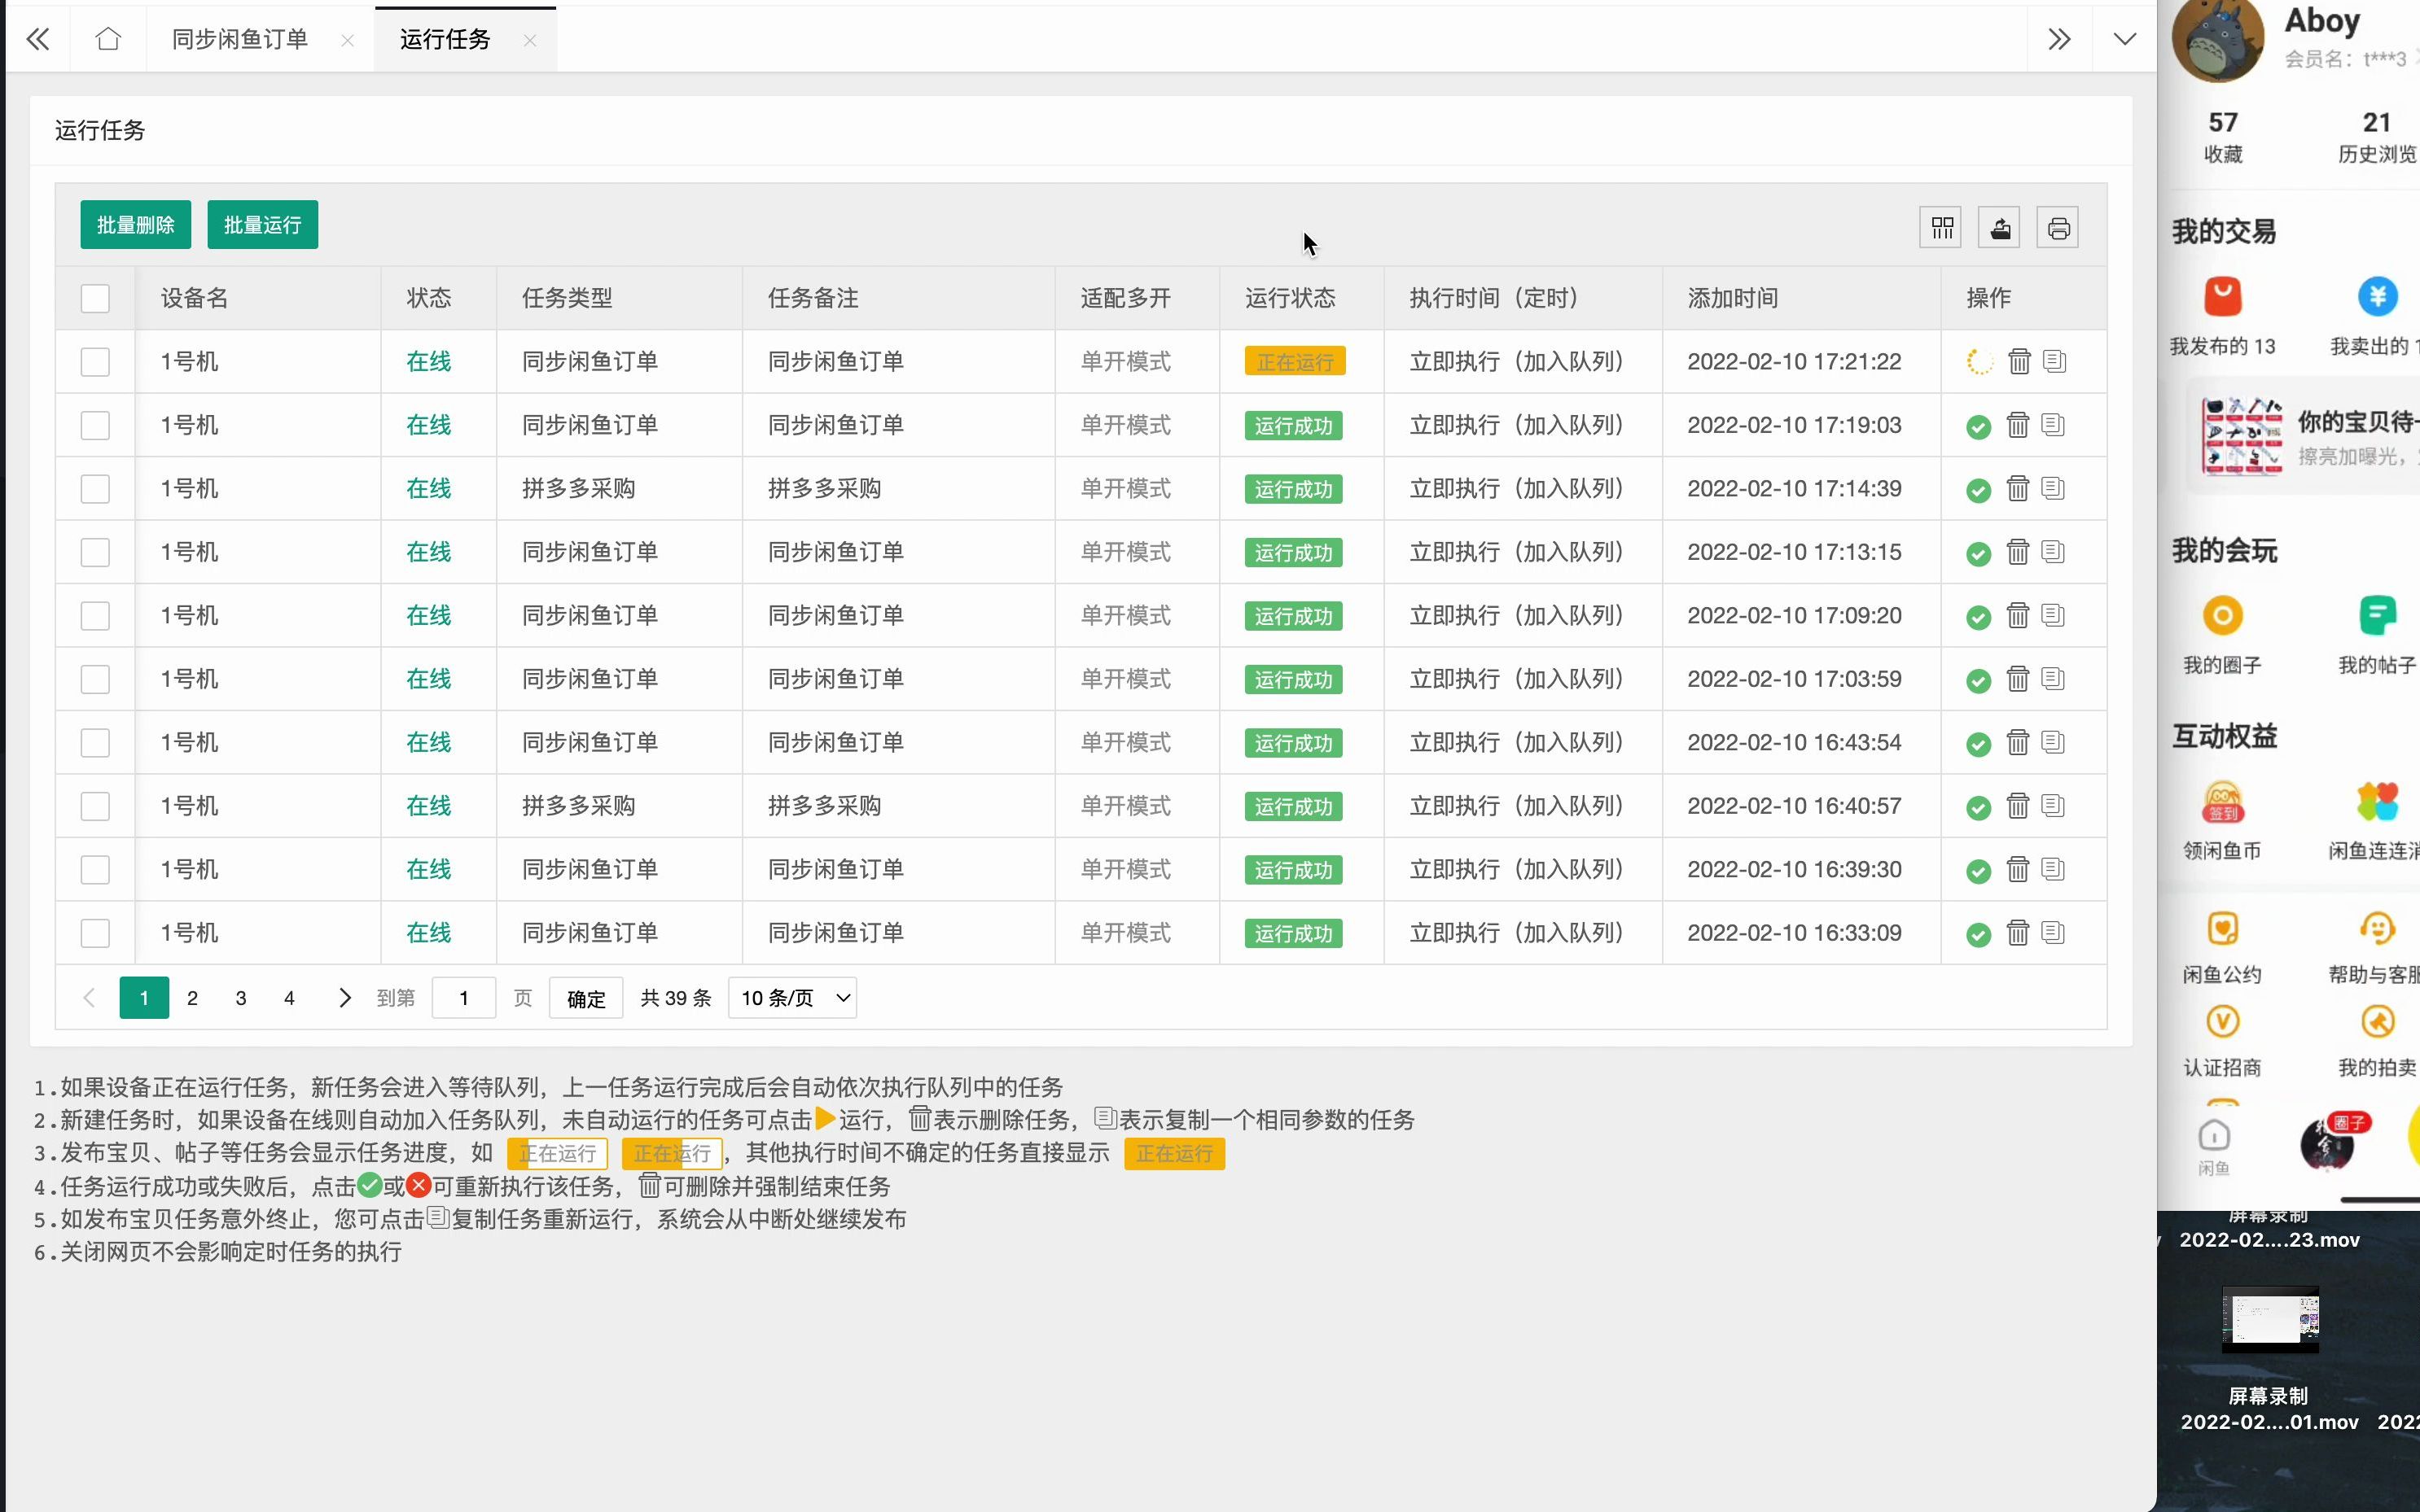Rerun task added at 17:14:39 via checkmark
Screen dimensions: 2420x1512
click(x=1978, y=490)
